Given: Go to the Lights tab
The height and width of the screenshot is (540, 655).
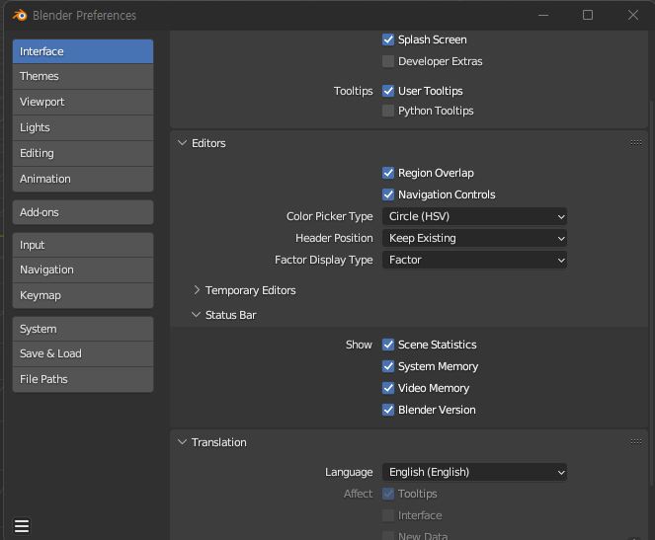Looking at the screenshot, I should point(83,127).
